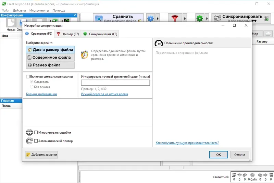Click delete-left statistics icon

coord(234,175)
